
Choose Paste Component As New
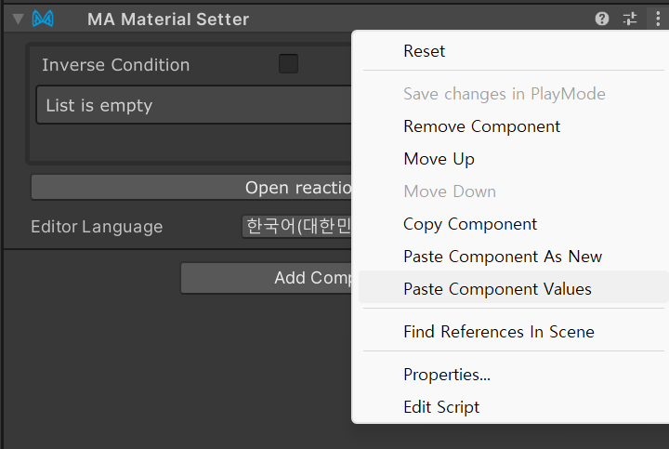click(512, 257)
